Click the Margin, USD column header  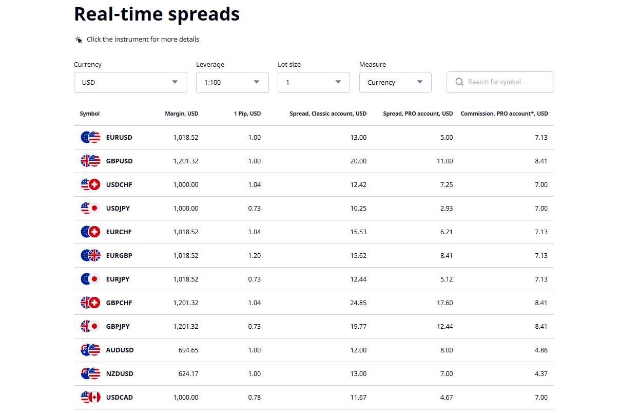point(182,114)
